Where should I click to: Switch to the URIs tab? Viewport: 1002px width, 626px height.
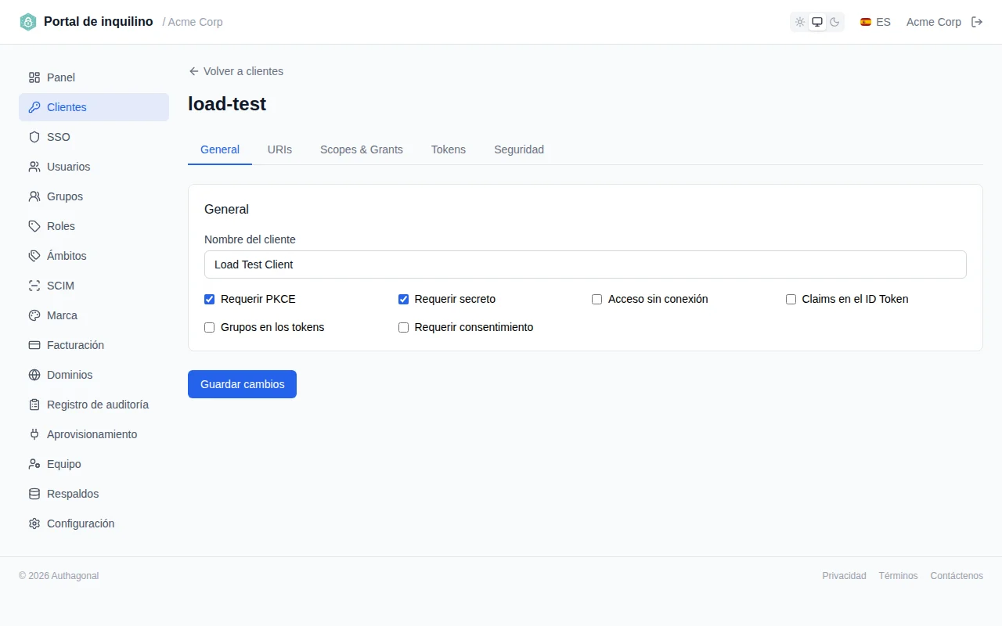click(279, 149)
